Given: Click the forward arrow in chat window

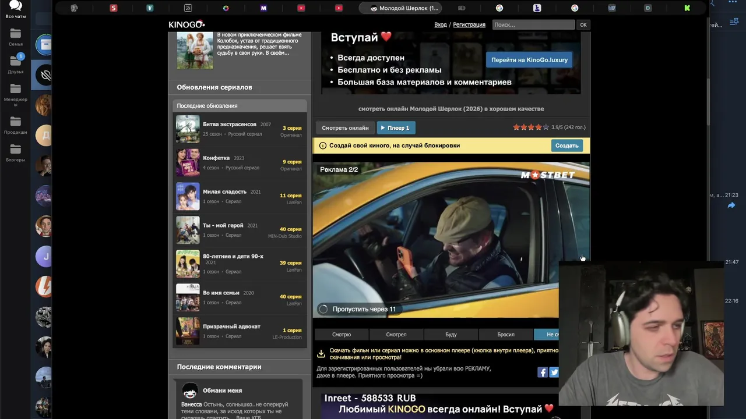Looking at the screenshot, I should pyautogui.click(x=731, y=205).
